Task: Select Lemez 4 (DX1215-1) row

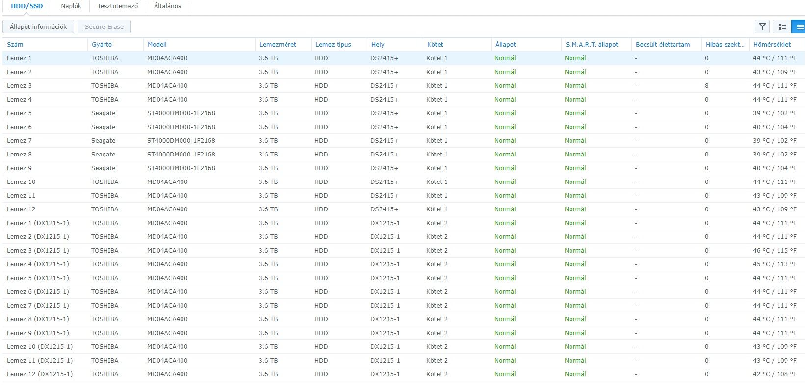Action: point(404,264)
